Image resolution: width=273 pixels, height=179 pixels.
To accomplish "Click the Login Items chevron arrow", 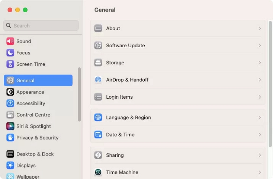I will click(260, 97).
